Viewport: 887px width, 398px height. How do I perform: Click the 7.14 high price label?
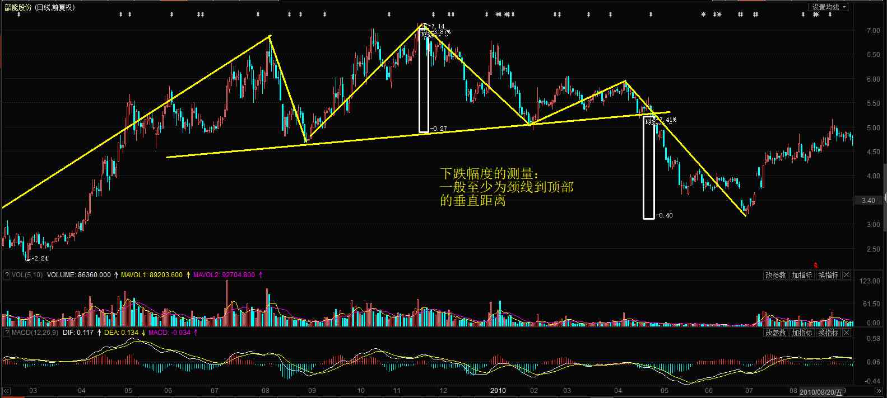click(437, 26)
